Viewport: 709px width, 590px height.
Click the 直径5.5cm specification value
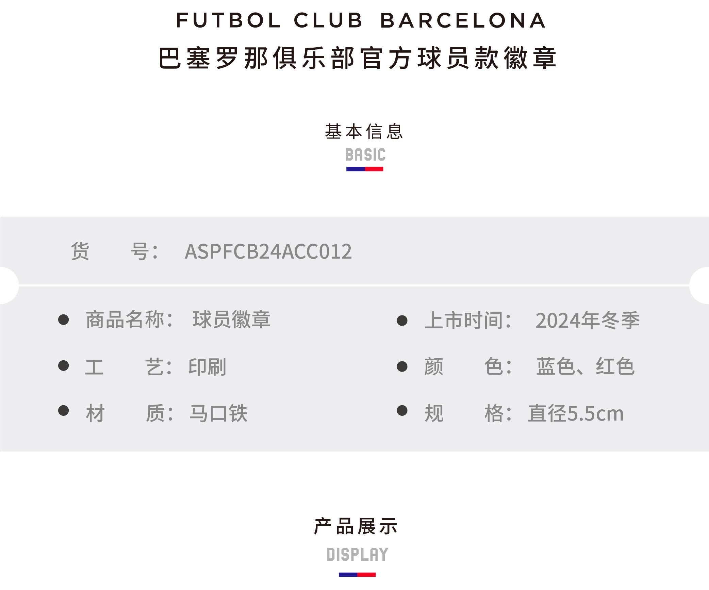[x=576, y=413]
